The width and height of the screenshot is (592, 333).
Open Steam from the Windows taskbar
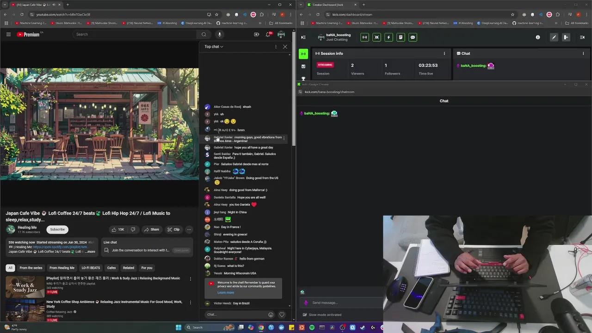362,327
